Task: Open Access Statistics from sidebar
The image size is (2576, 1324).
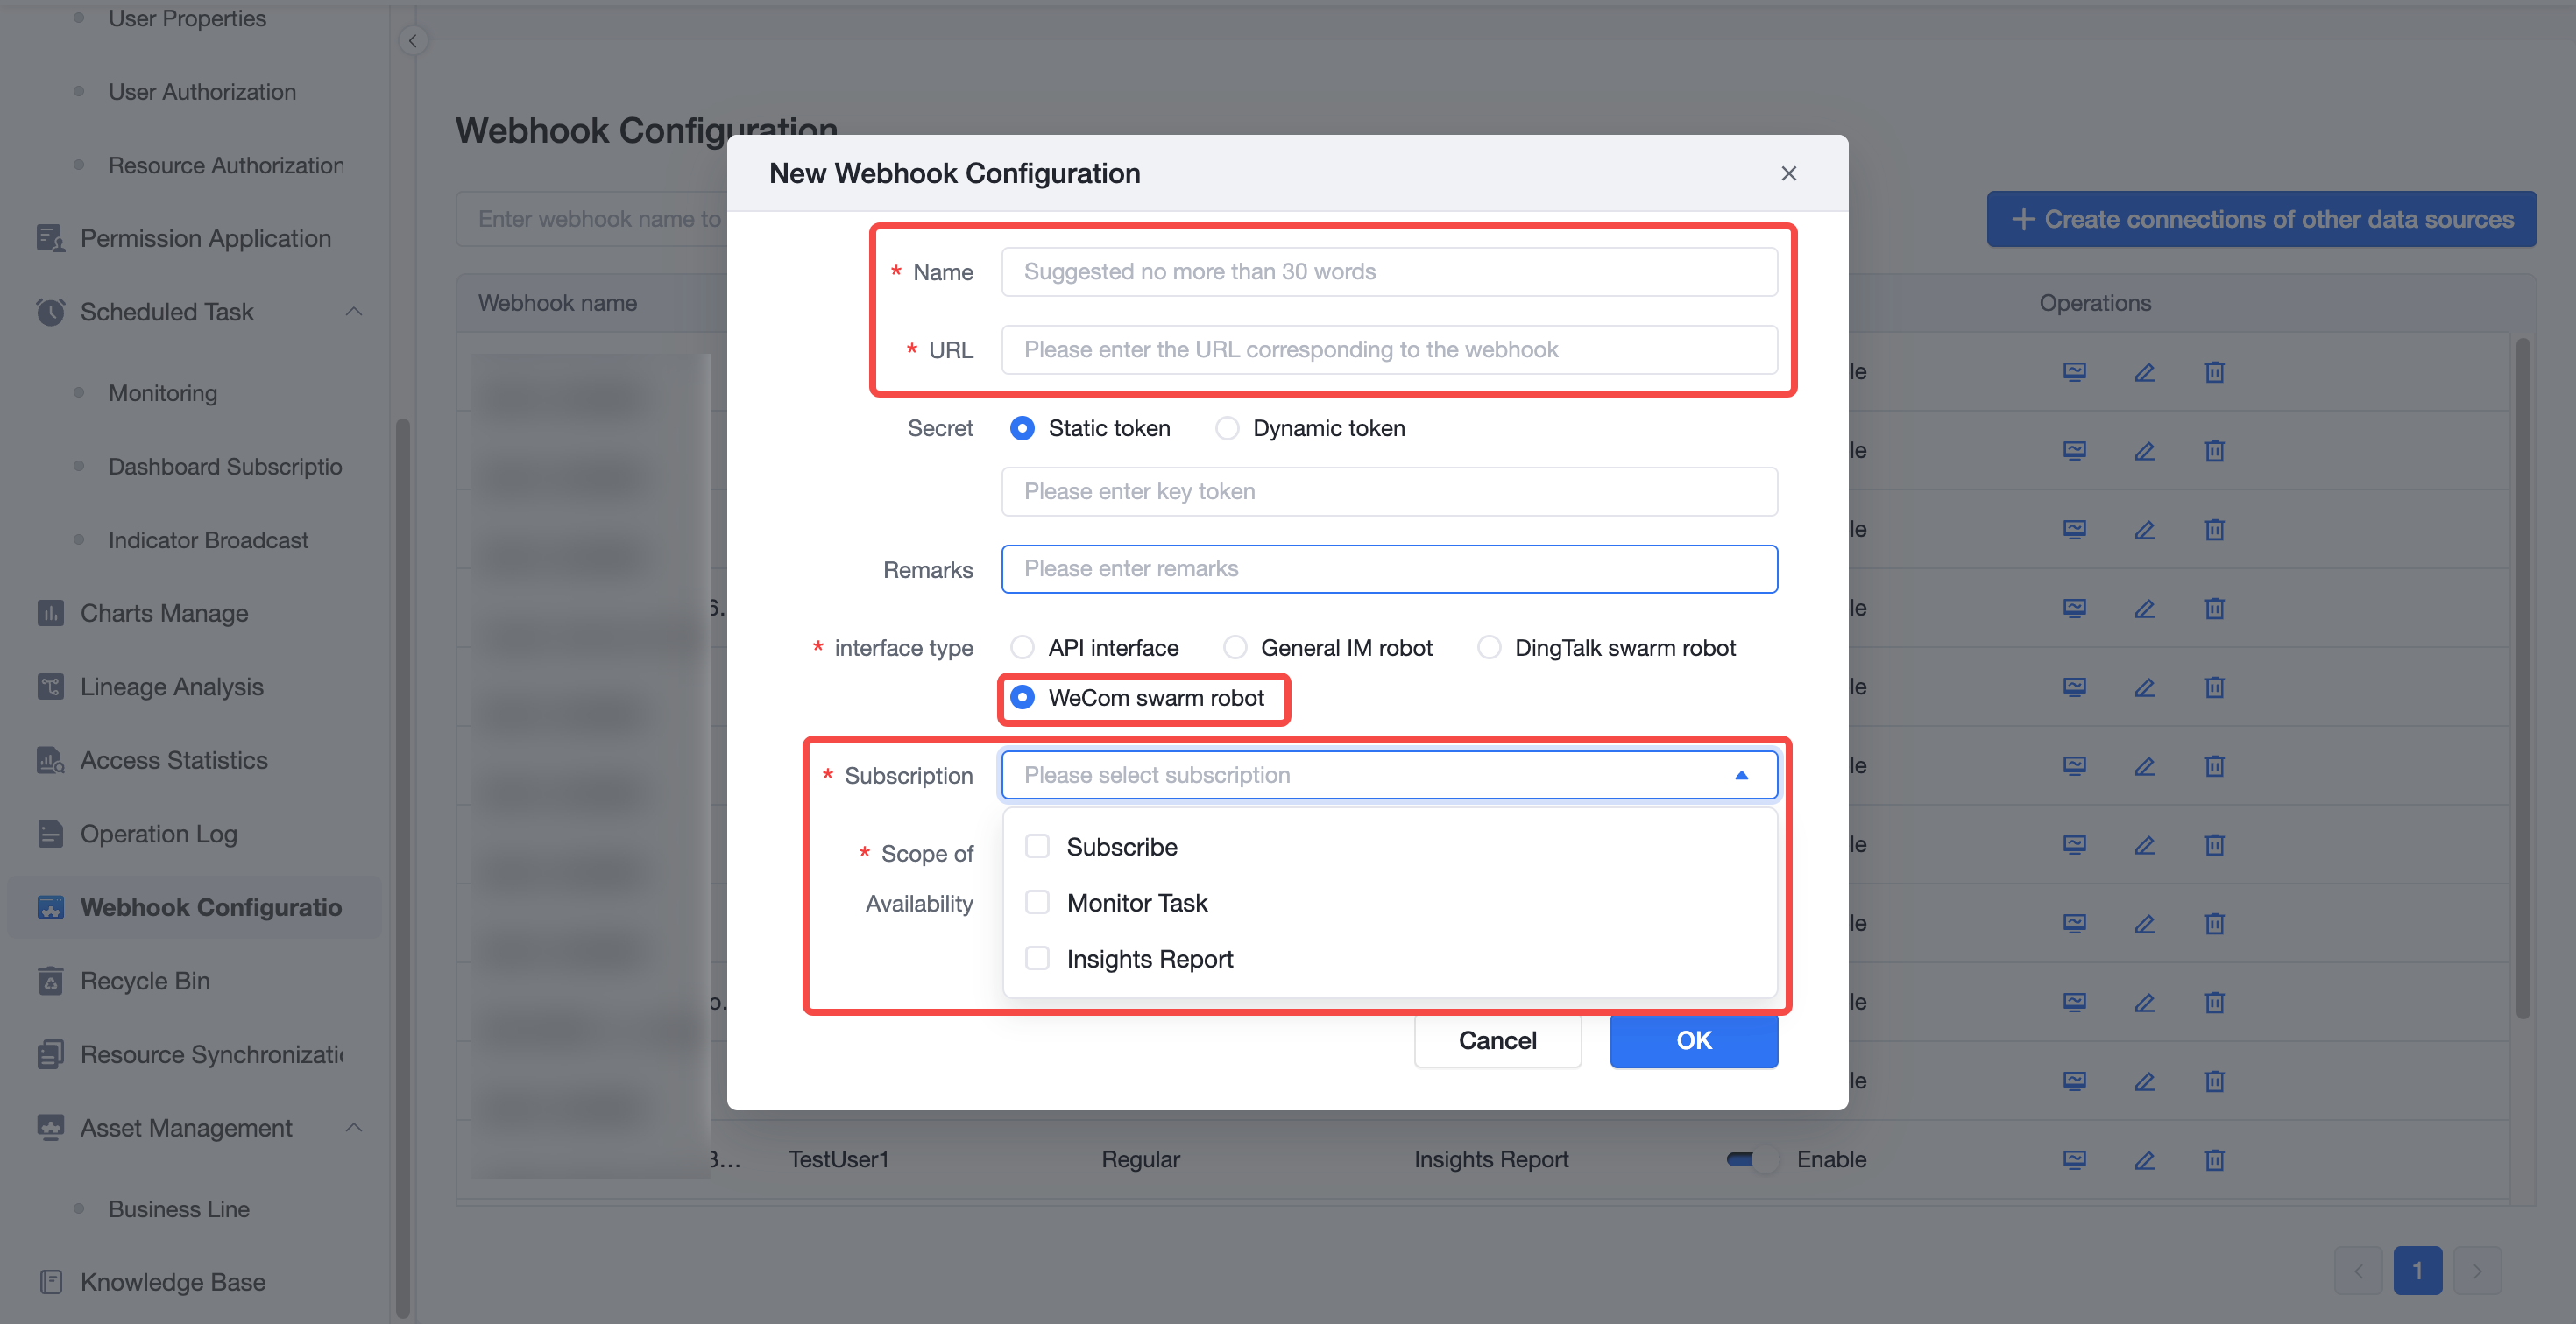Action: click(173, 759)
